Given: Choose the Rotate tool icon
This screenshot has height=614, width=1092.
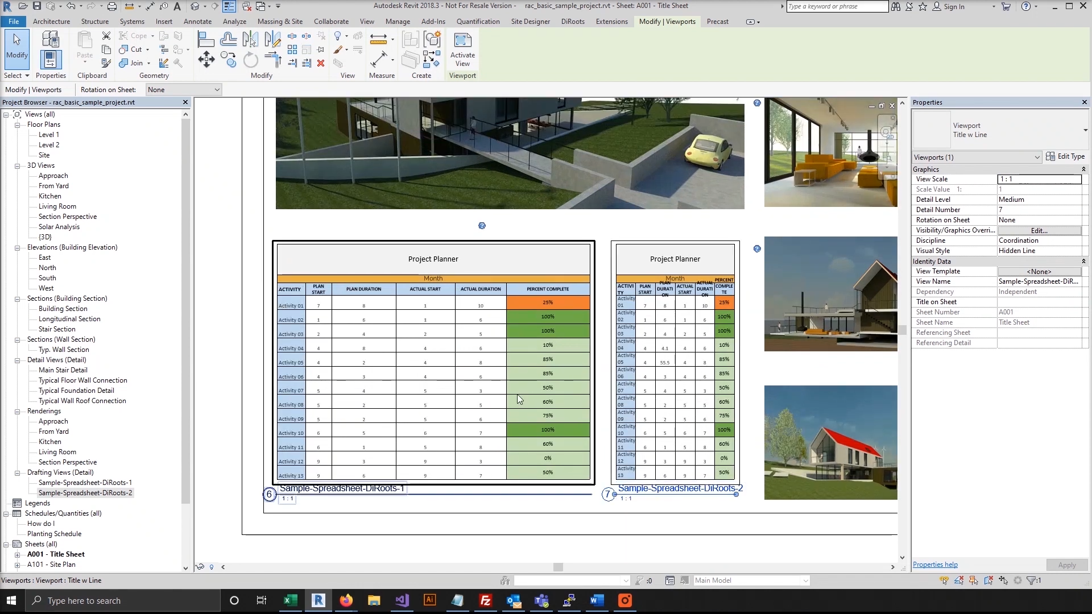Looking at the screenshot, I should [x=250, y=60].
